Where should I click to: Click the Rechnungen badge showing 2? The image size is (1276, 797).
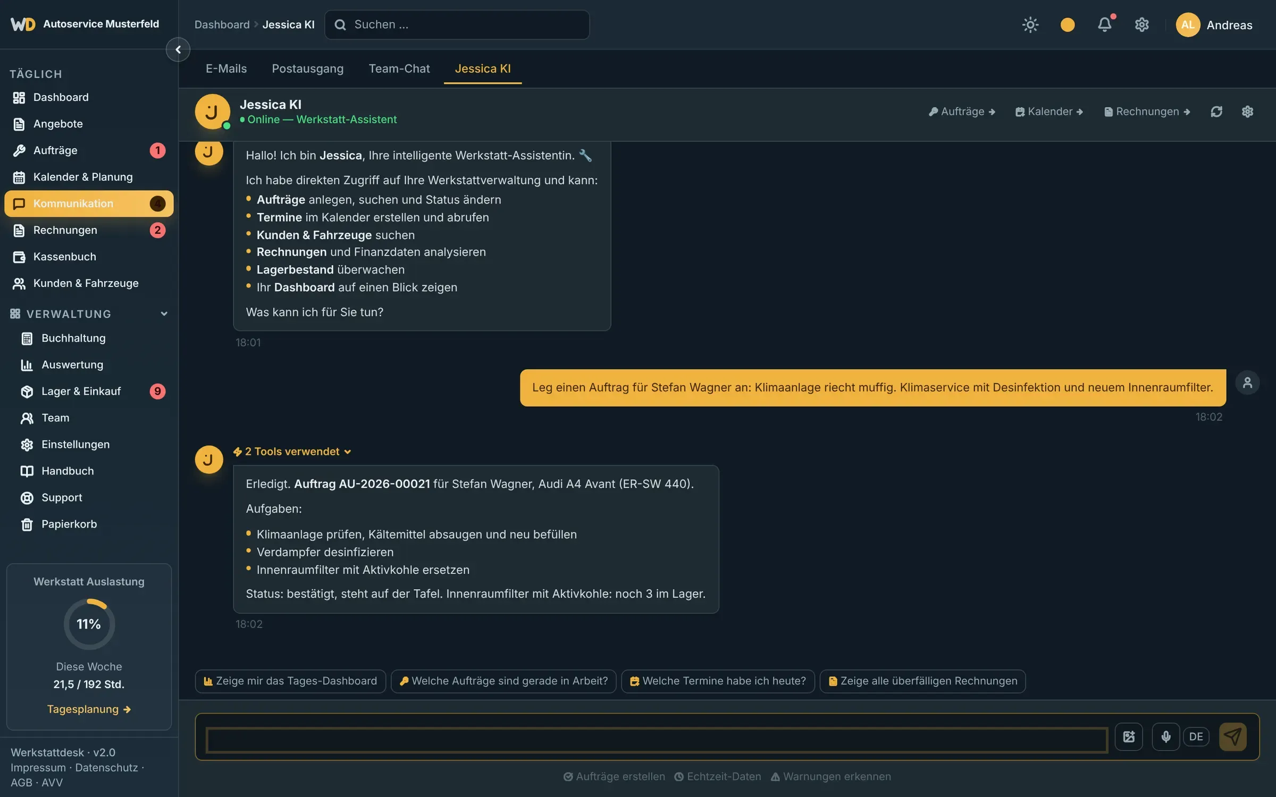[x=157, y=230]
